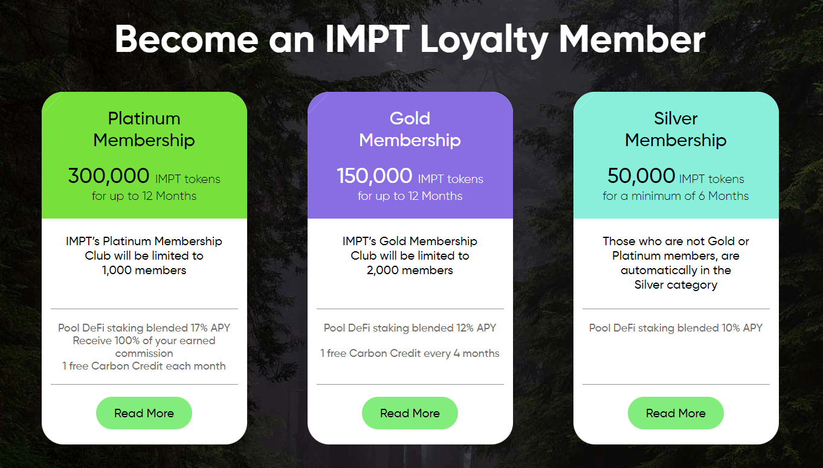
Task: Click the green Platinum card header
Action: coord(144,155)
